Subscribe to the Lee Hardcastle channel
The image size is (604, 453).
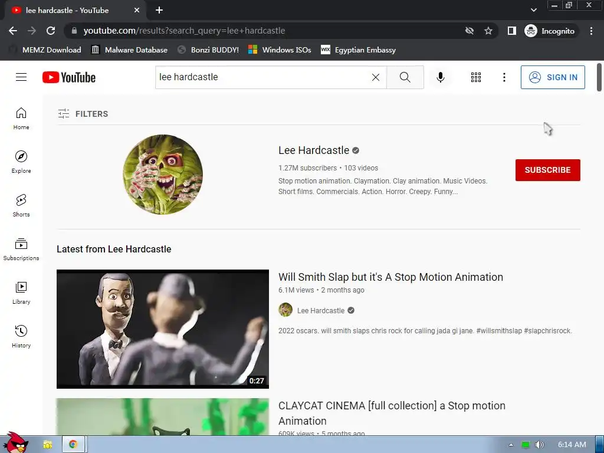click(548, 170)
